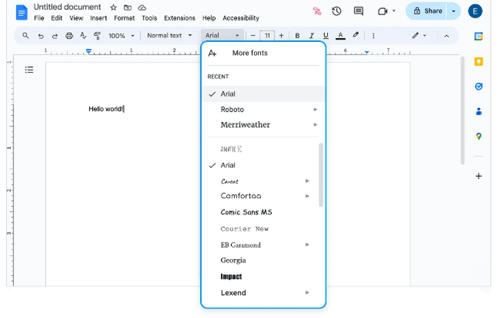
Task: Toggle underline formatting
Action: pyautogui.click(x=326, y=36)
